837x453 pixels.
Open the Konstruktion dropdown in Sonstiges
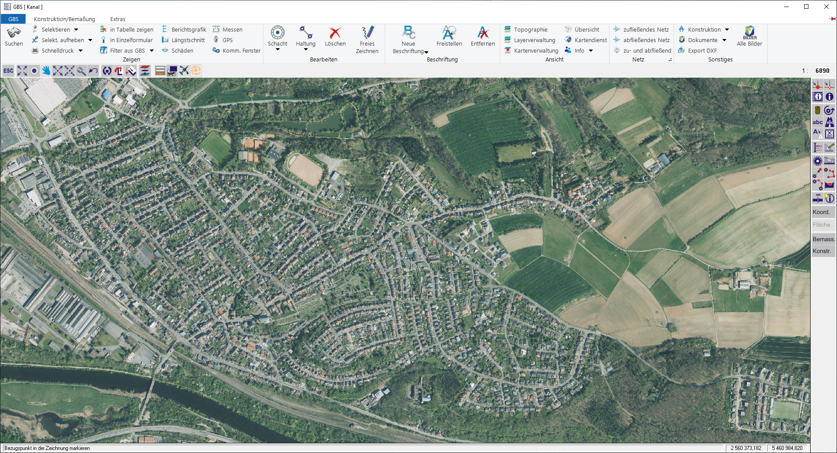coord(727,30)
